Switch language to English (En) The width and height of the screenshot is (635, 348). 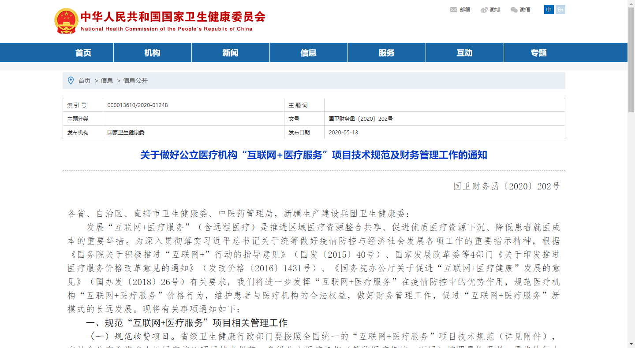[560, 10]
